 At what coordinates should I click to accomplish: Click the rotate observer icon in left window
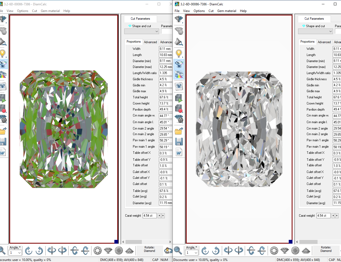click(x=169, y=251)
